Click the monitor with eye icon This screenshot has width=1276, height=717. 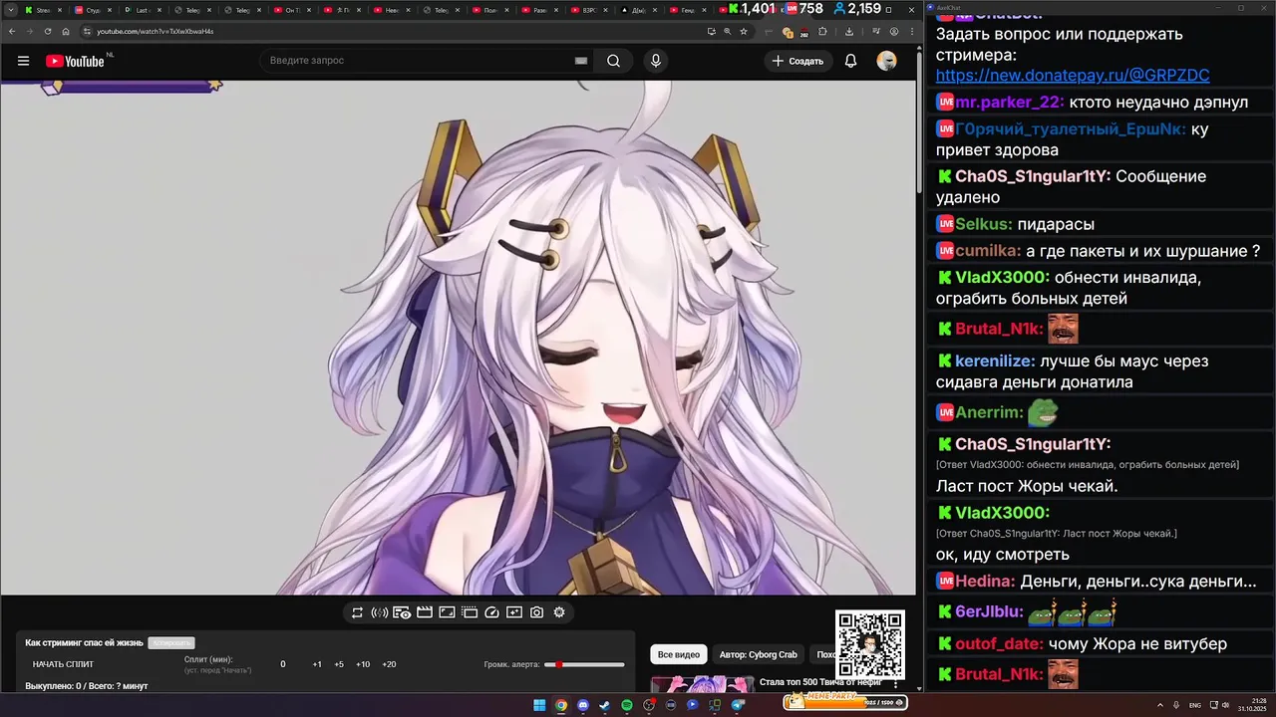pos(402,612)
